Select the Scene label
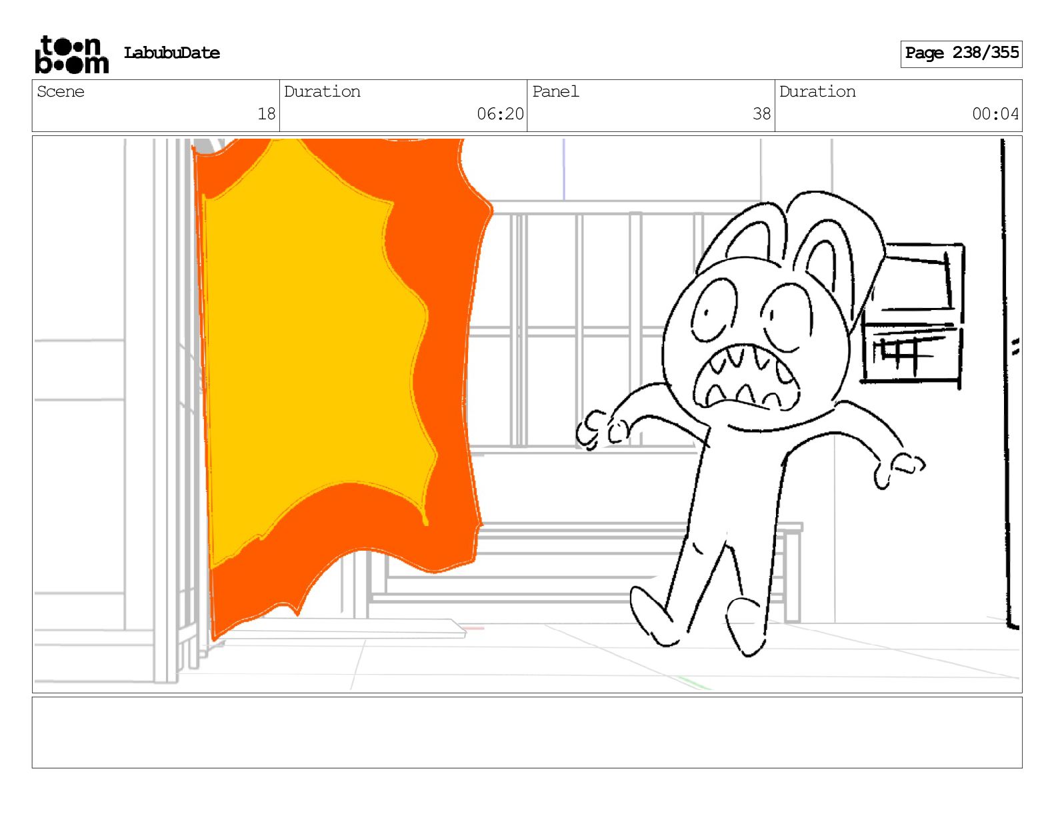This screenshot has width=1056, height=816. coord(61,91)
